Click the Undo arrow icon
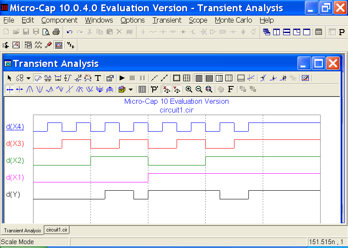Image resolution: width=348 pixels, height=248 pixels. pyautogui.click(x=70, y=32)
